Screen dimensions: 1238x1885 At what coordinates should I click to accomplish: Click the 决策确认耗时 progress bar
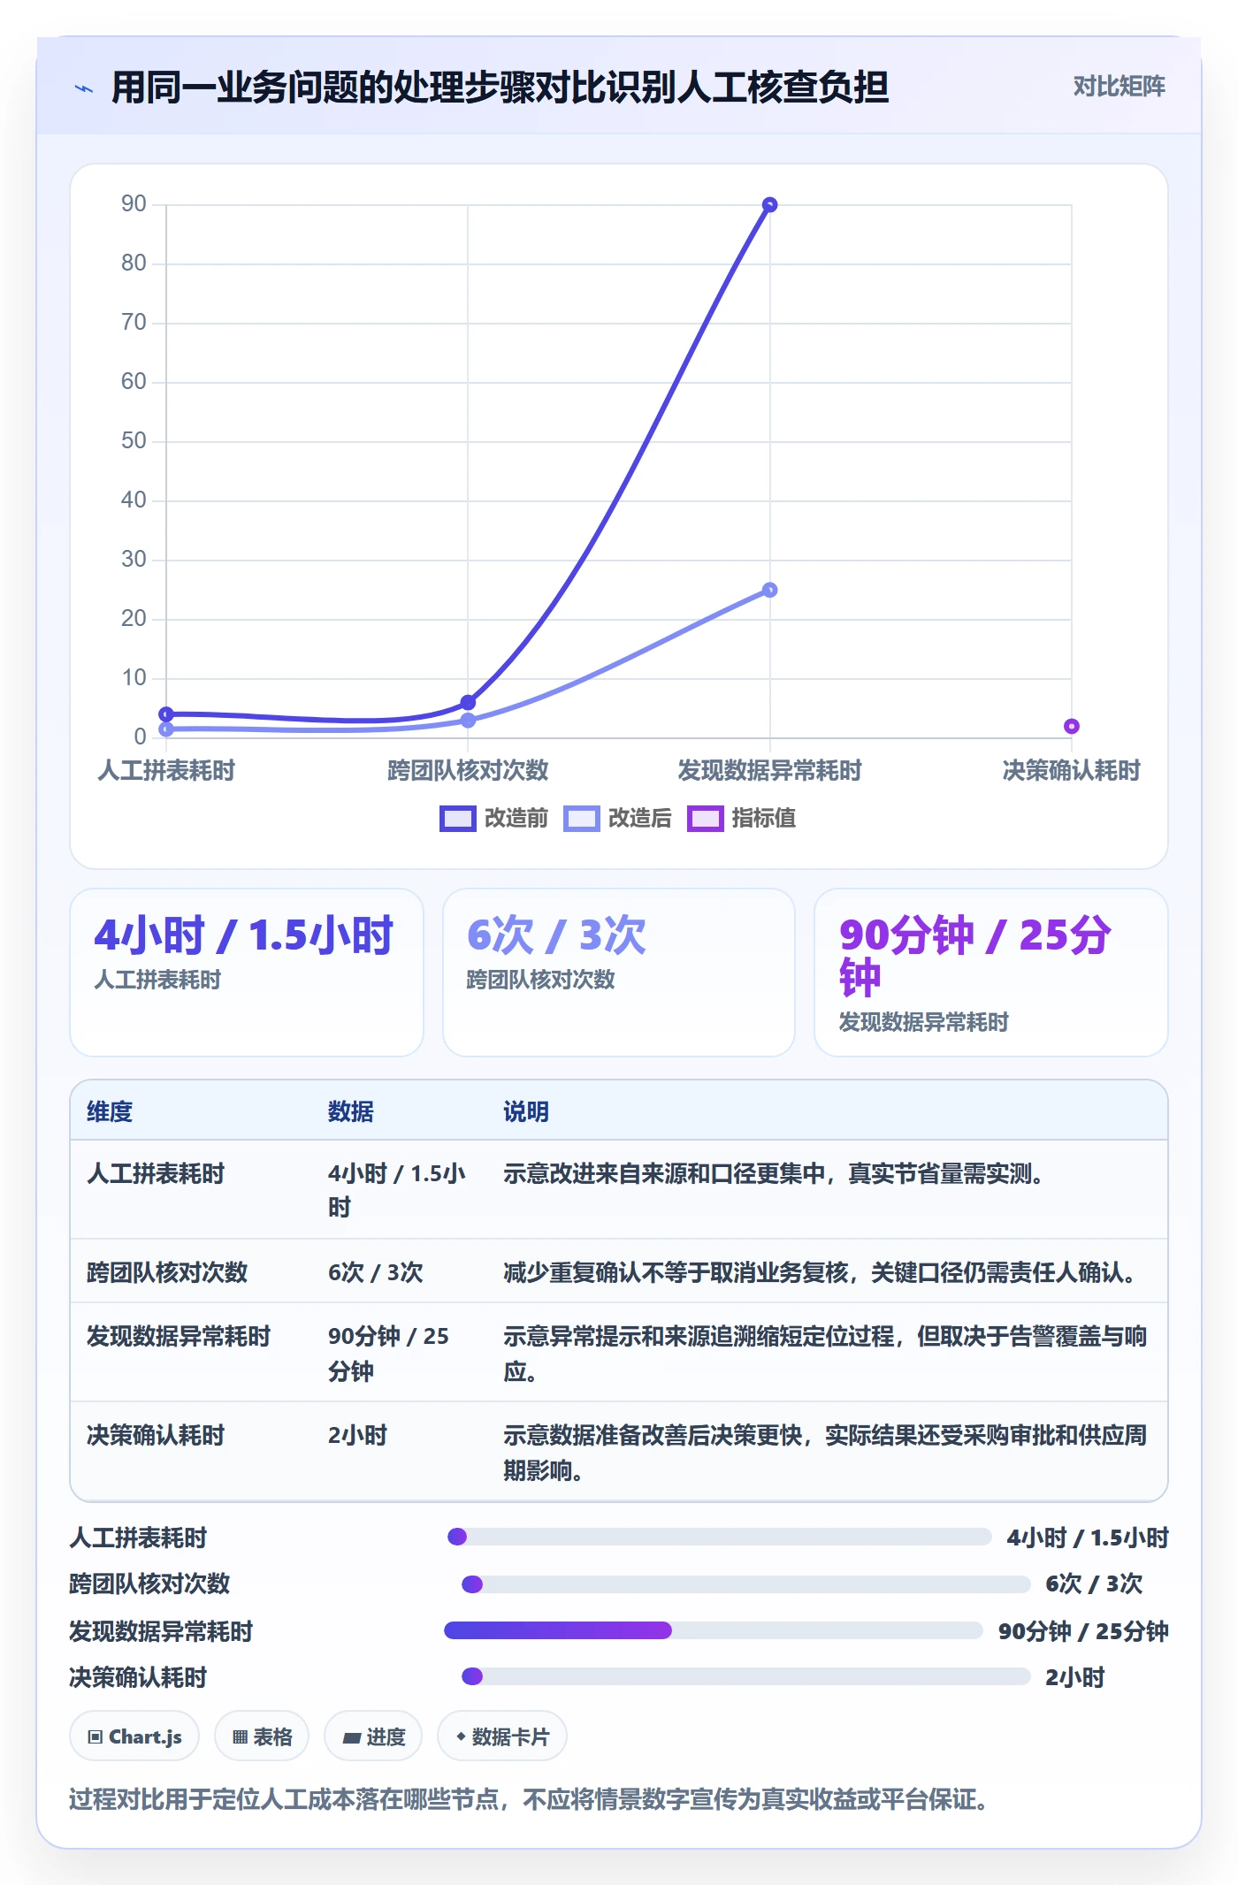[x=745, y=1676]
